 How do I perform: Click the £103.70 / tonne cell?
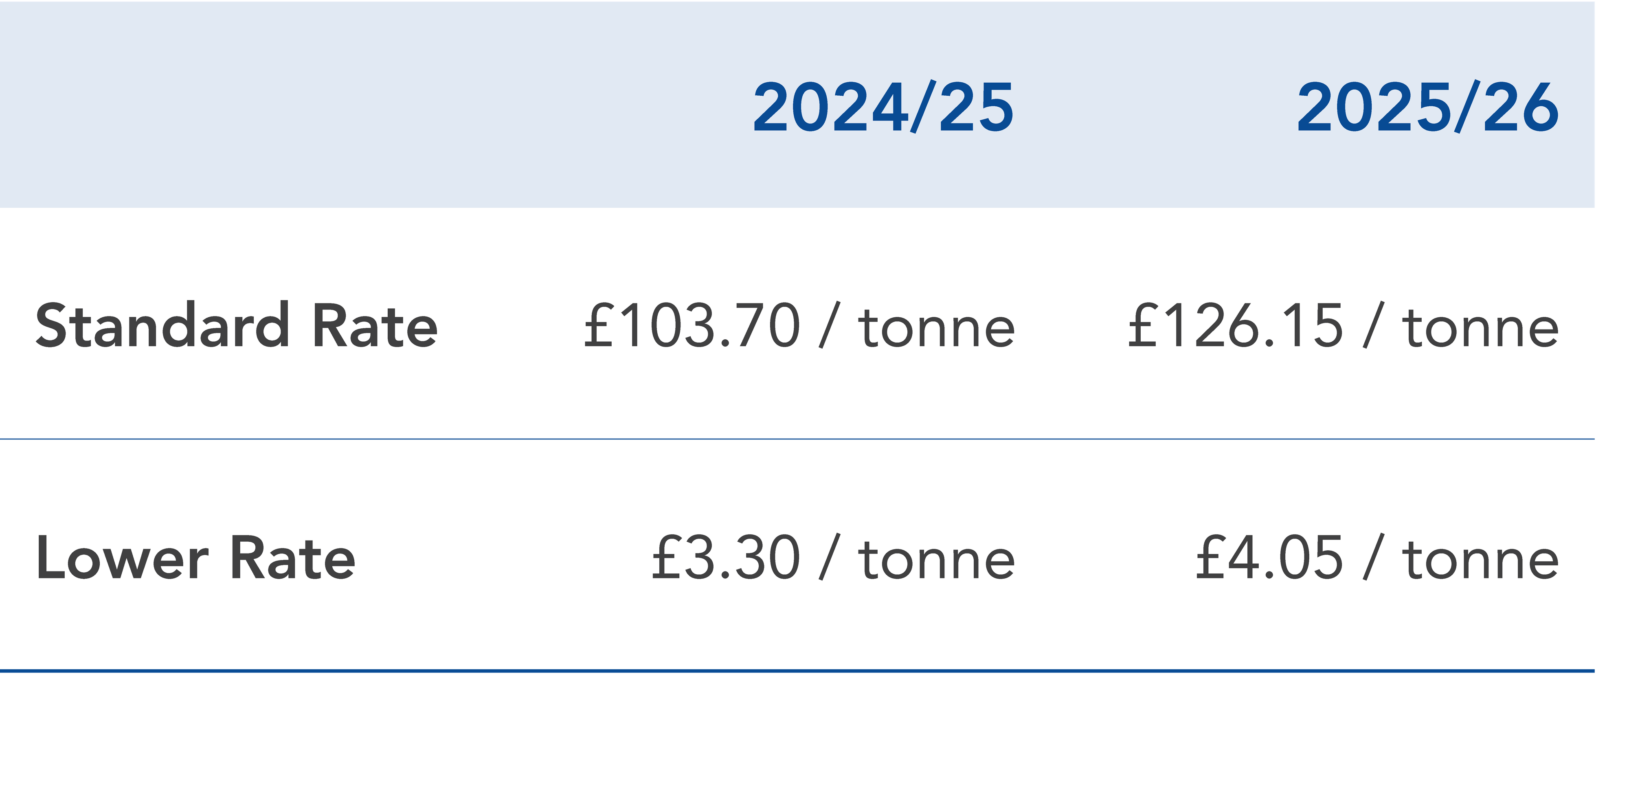coord(799,325)
